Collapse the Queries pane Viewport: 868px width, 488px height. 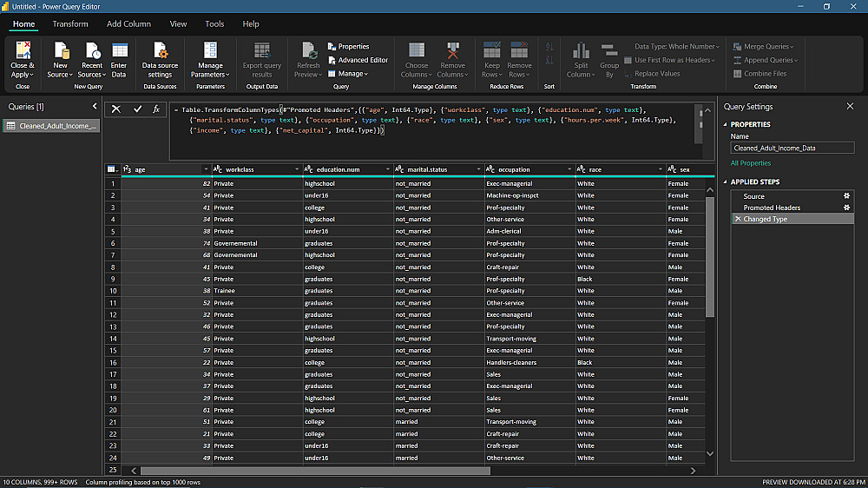pyautogui.click(x=95, y=107)
